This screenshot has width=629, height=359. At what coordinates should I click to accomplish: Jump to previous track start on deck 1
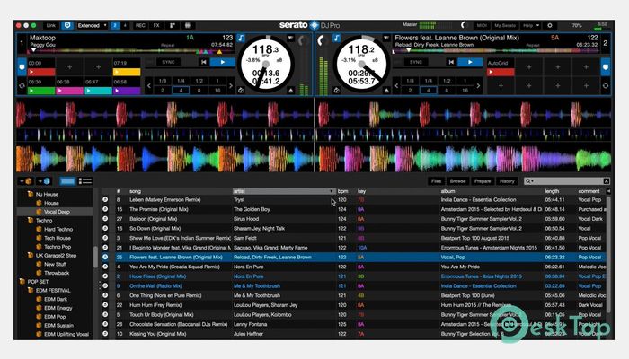coord(204,62)
